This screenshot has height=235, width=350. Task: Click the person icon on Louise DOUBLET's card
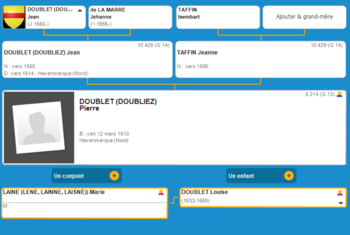point(340,192)
